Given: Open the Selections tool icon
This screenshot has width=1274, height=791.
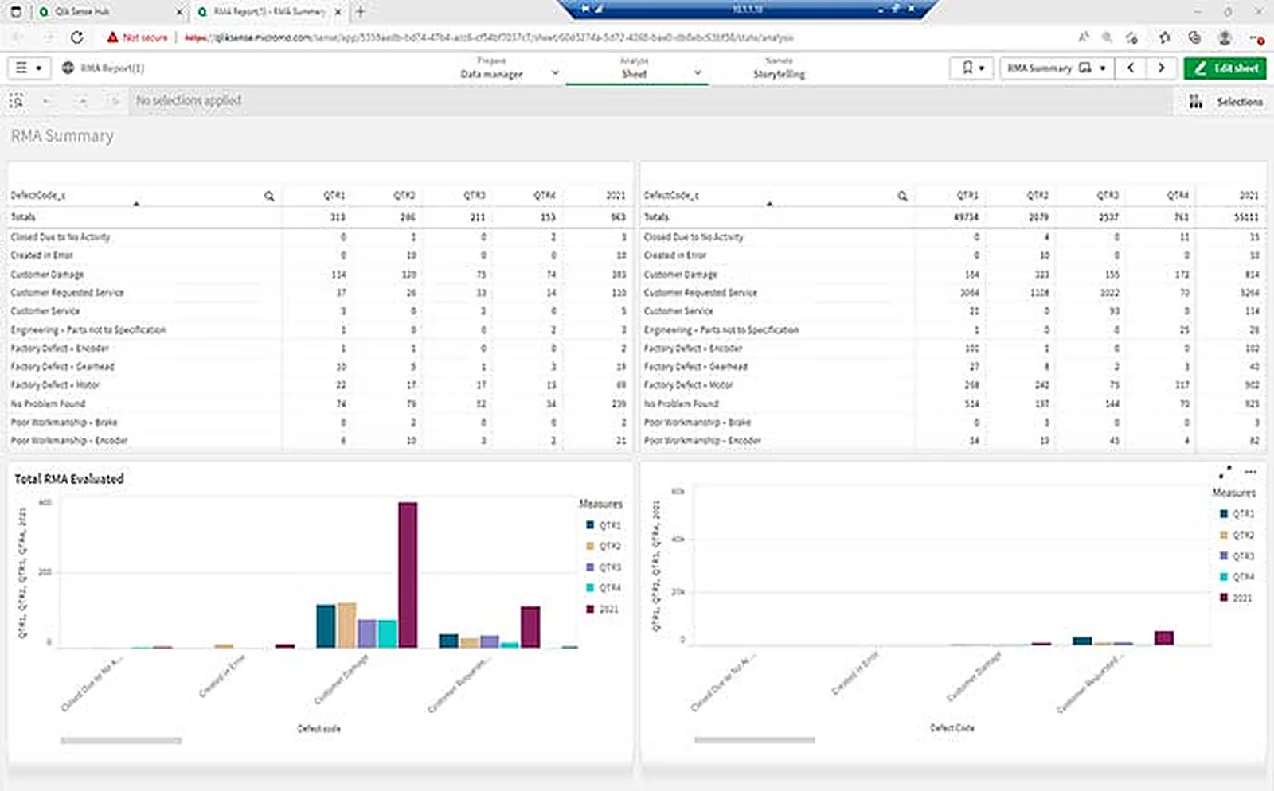Looking at the screenshot, I should pos(1195,102).
